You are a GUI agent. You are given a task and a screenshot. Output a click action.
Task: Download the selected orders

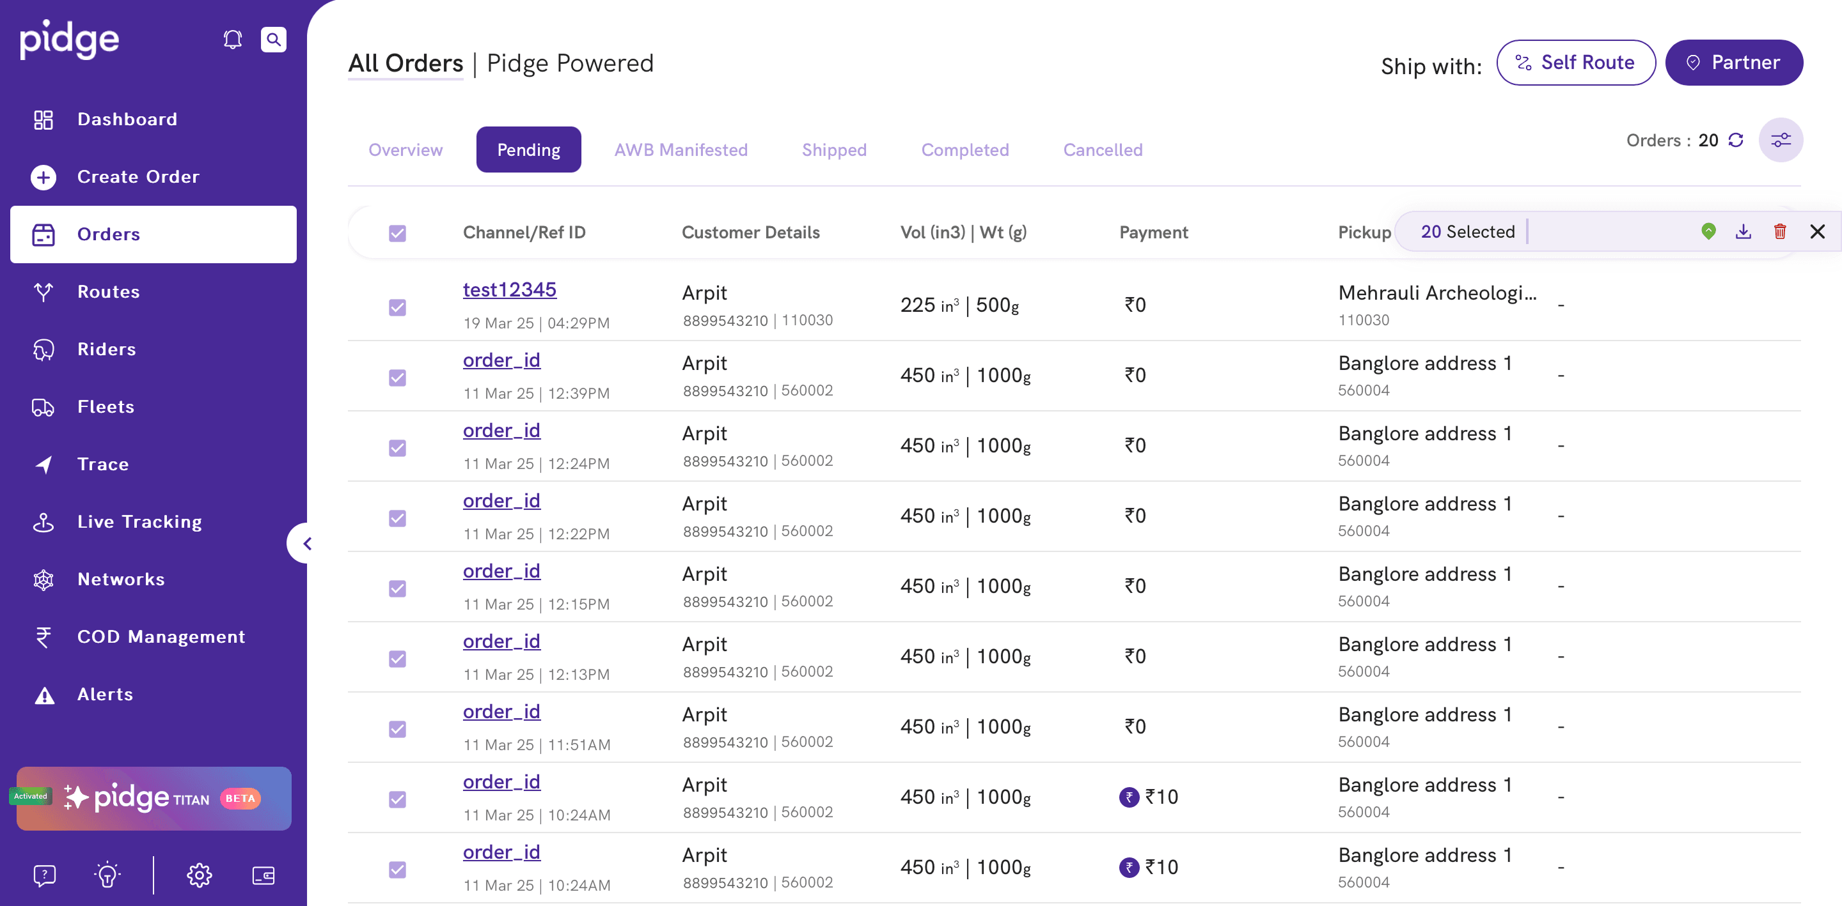pos(1743,231)
